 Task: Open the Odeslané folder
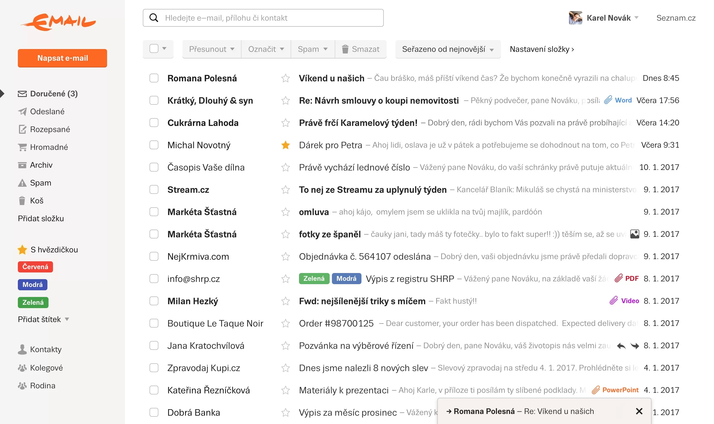coord(47,111)
